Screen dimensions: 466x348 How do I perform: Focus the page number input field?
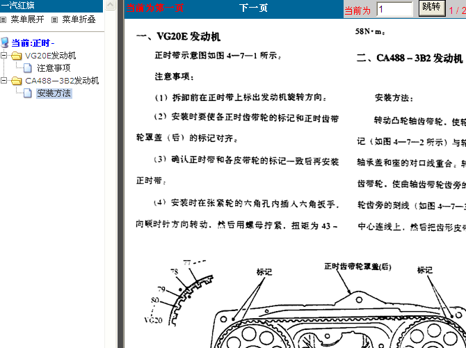[x=394, y=9]
